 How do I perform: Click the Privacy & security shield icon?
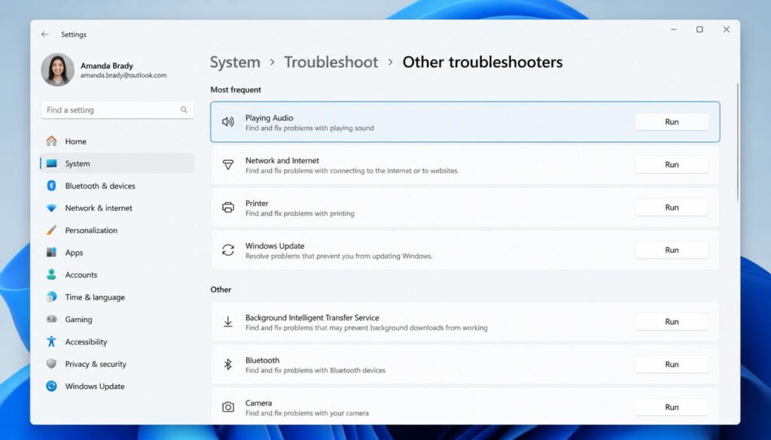tap(52, 364)
